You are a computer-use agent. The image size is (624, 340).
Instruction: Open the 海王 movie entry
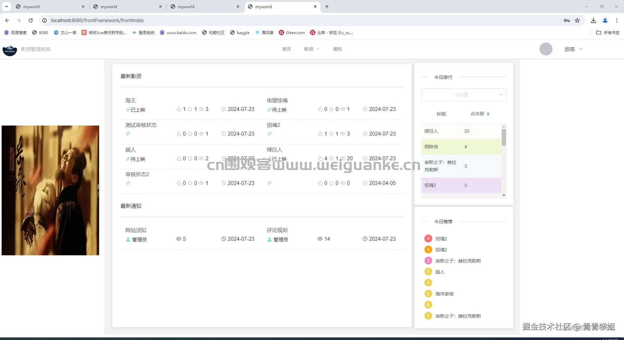[x=131, y=100]
